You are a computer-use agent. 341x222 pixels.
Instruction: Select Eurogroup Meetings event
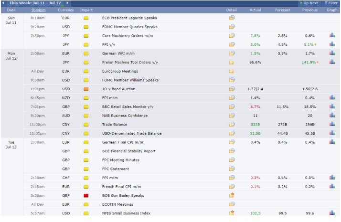pos(120,71)
